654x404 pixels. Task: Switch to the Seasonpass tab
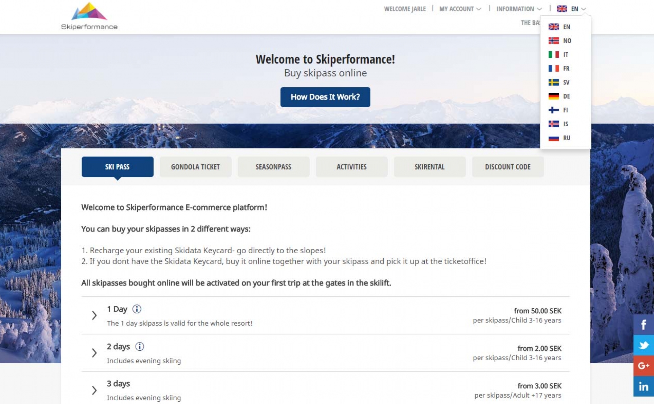tap(274, 167)
